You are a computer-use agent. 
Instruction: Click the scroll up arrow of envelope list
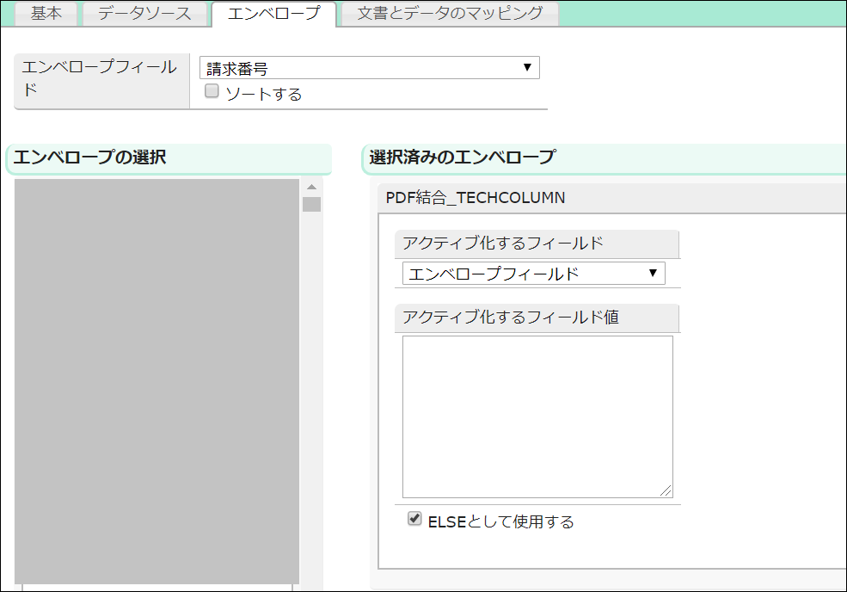pos(311,187)
